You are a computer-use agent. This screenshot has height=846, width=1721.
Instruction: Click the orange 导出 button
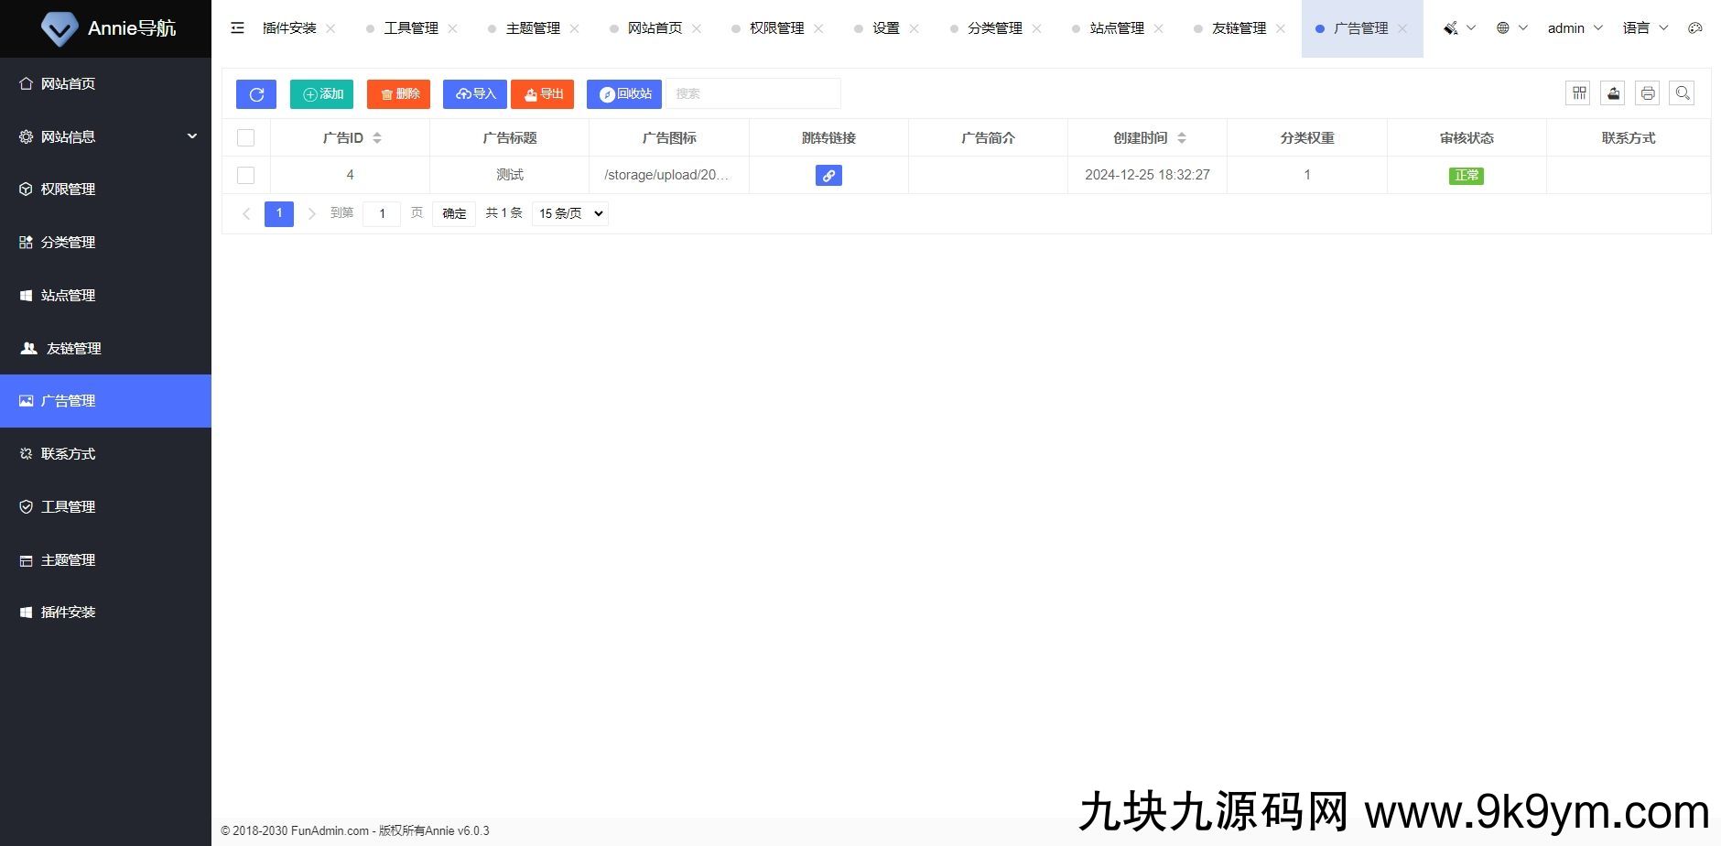(x=543, y=94)
